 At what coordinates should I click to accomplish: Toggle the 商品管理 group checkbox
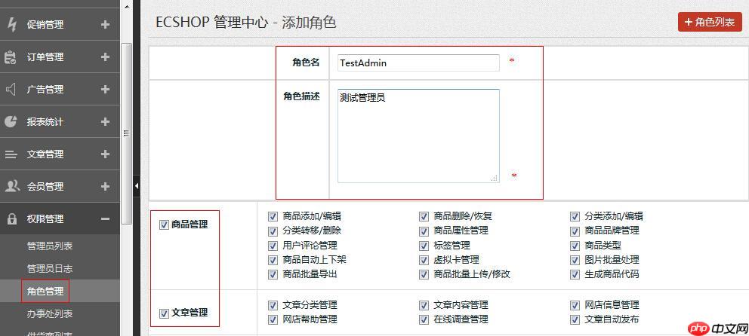[x=164, y=225]
